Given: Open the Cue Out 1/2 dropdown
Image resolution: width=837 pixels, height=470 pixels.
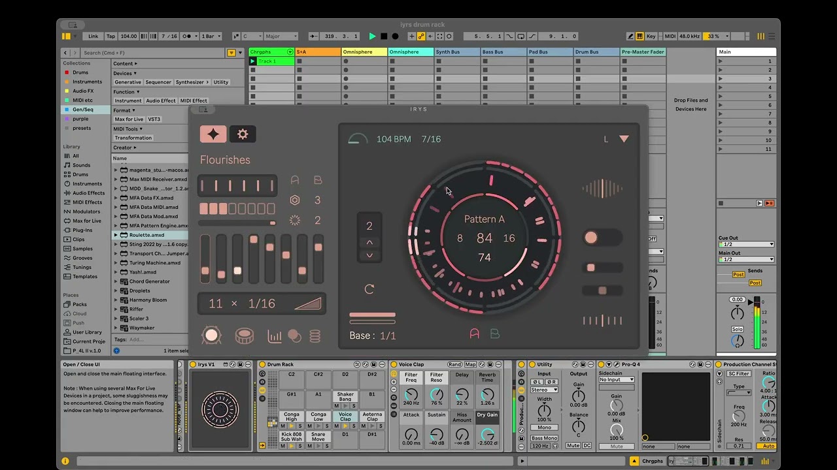Looking at the screenshot, I should tap(746, 244).
